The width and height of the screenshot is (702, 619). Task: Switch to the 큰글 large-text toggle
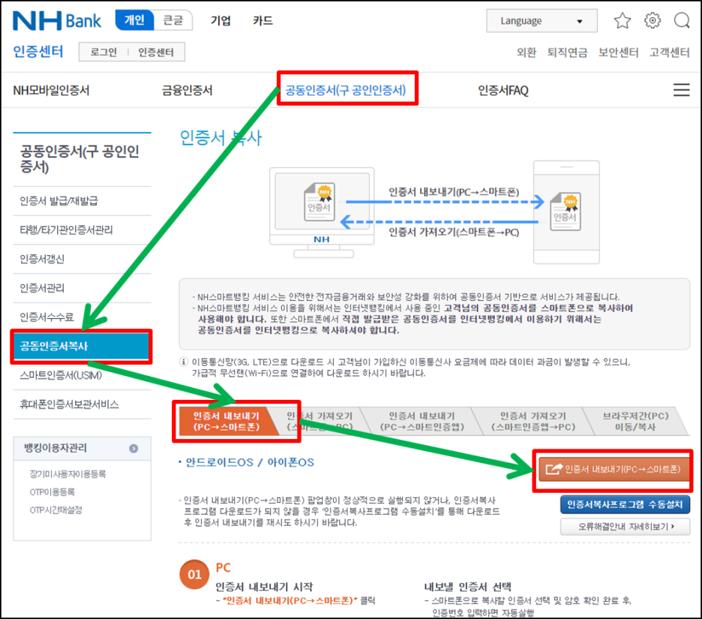tap(172, 20)
